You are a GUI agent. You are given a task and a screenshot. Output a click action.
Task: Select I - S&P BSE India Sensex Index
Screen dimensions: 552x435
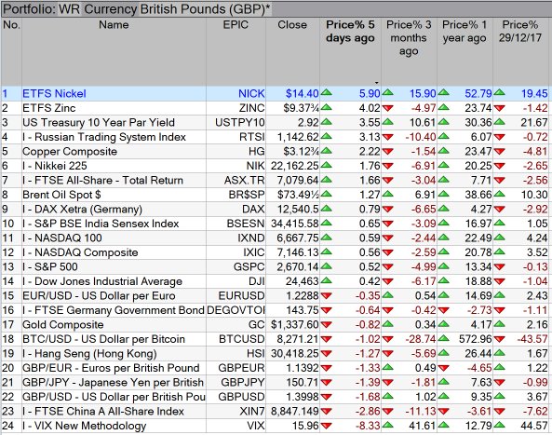101,224
